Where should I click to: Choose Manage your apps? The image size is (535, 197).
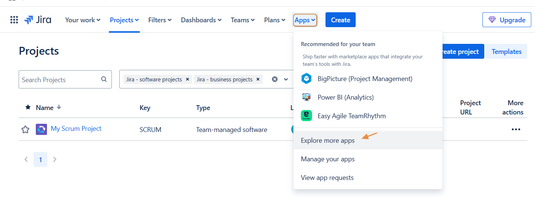coord(328,159)
